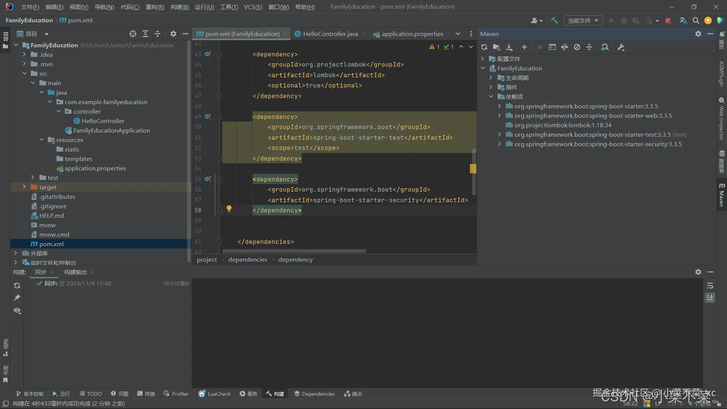
Task: Select application.properties in project tree
Action: coord(95,168)
